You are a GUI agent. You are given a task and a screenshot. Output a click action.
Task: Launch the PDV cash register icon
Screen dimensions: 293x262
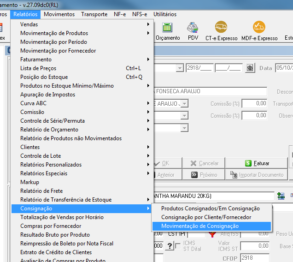(x=193, y=28)
